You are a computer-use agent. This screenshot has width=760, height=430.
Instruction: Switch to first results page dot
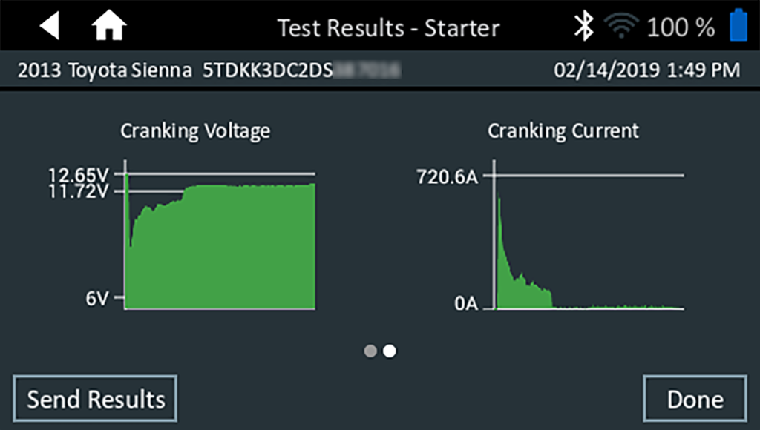point(371,351)
